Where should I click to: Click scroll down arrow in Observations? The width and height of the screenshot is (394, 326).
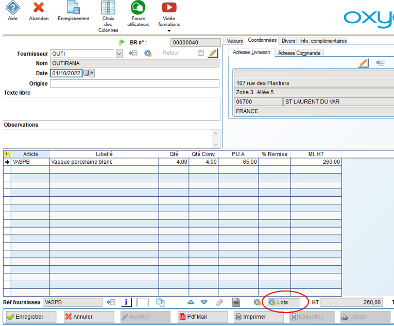point(216,145)
